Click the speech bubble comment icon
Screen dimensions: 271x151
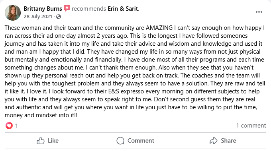pyautogui.click(x=120, y=141)
